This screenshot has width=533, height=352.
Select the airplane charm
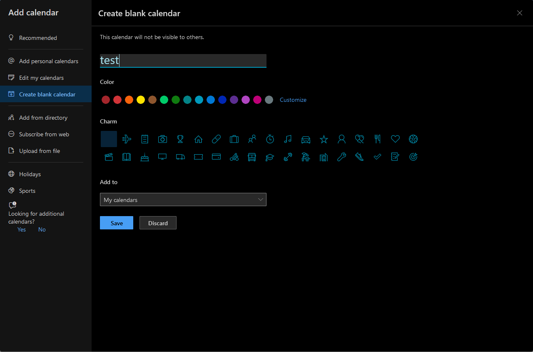tap(127, 139)
